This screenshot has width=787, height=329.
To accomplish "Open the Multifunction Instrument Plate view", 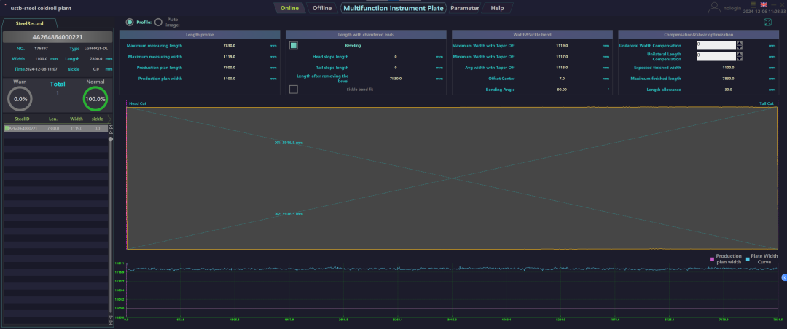I will tap(393, 8).
